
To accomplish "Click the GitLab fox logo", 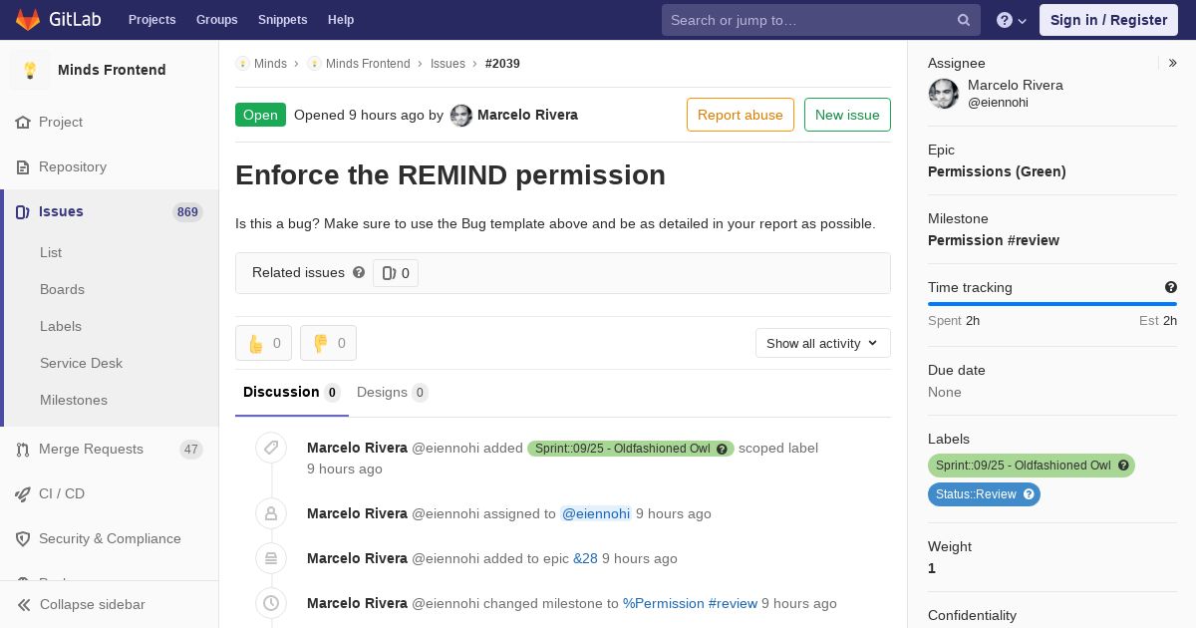I will pyautogui.click(x=28, y=20).
